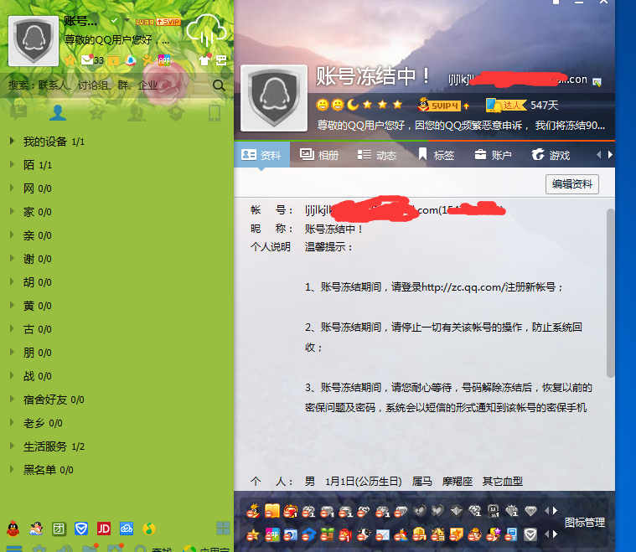
Task: Click the search magnifier icon
Action: click(219, 85)
